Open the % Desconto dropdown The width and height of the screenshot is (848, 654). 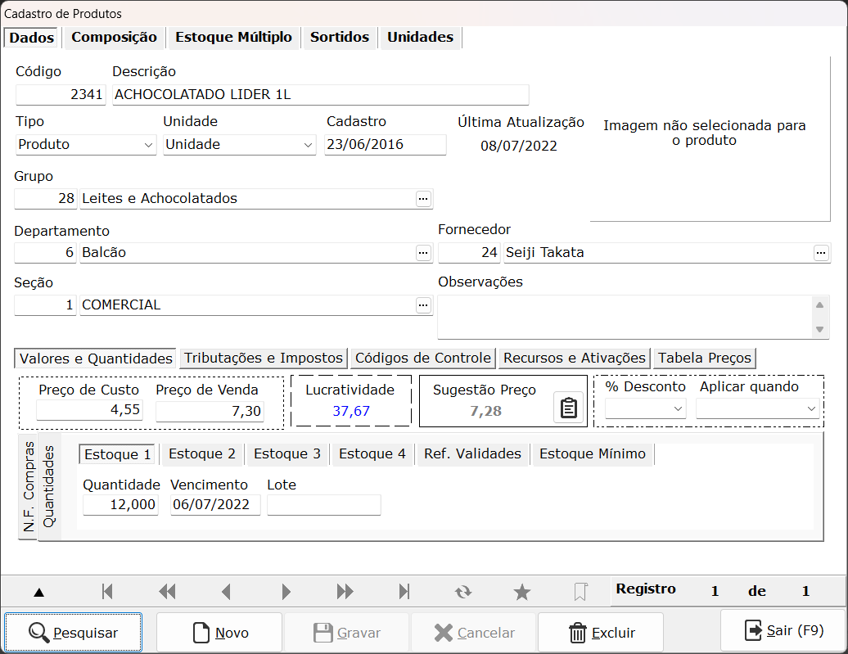point(646,409)
